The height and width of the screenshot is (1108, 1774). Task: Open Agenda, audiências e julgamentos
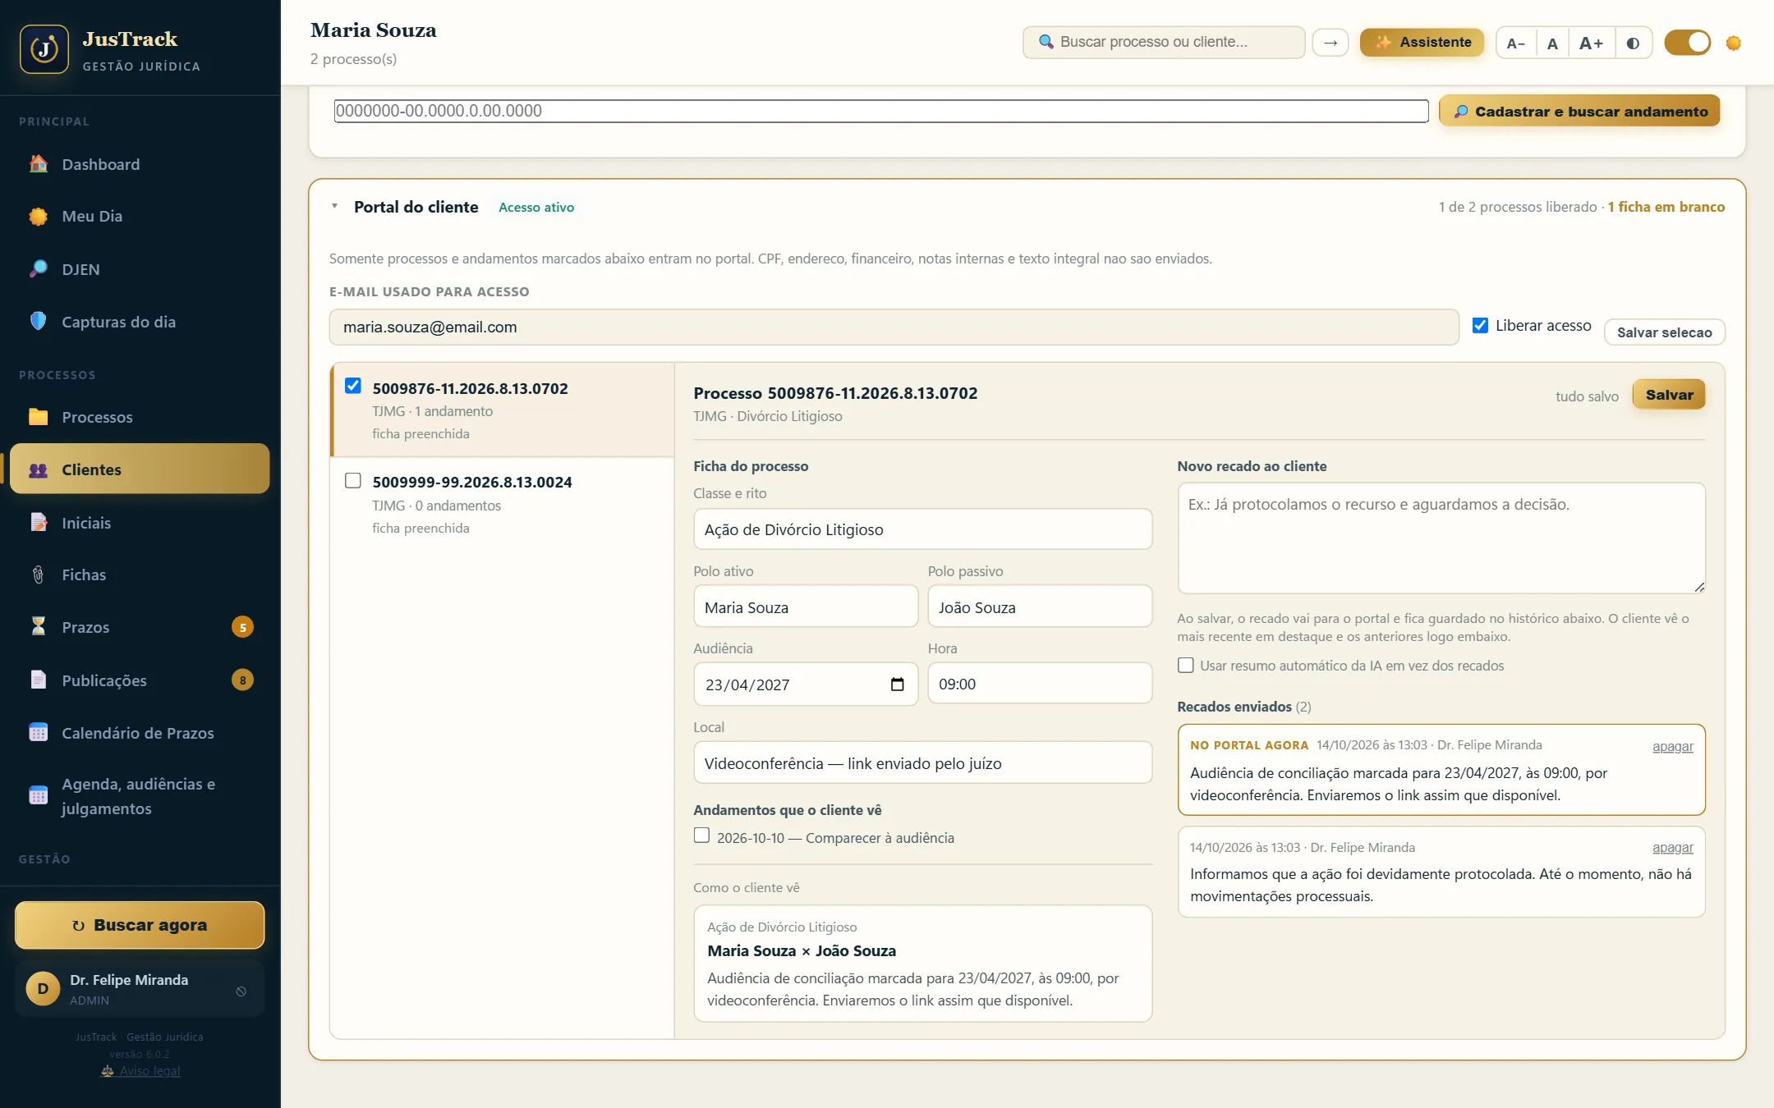(x=140, y=796)
